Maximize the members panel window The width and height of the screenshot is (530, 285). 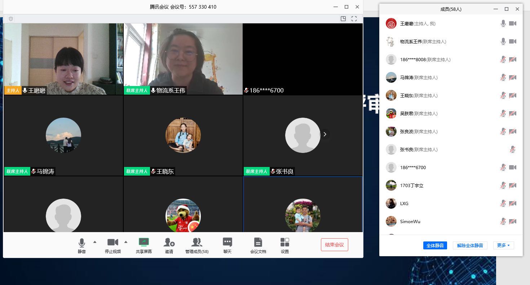(507, 9)
